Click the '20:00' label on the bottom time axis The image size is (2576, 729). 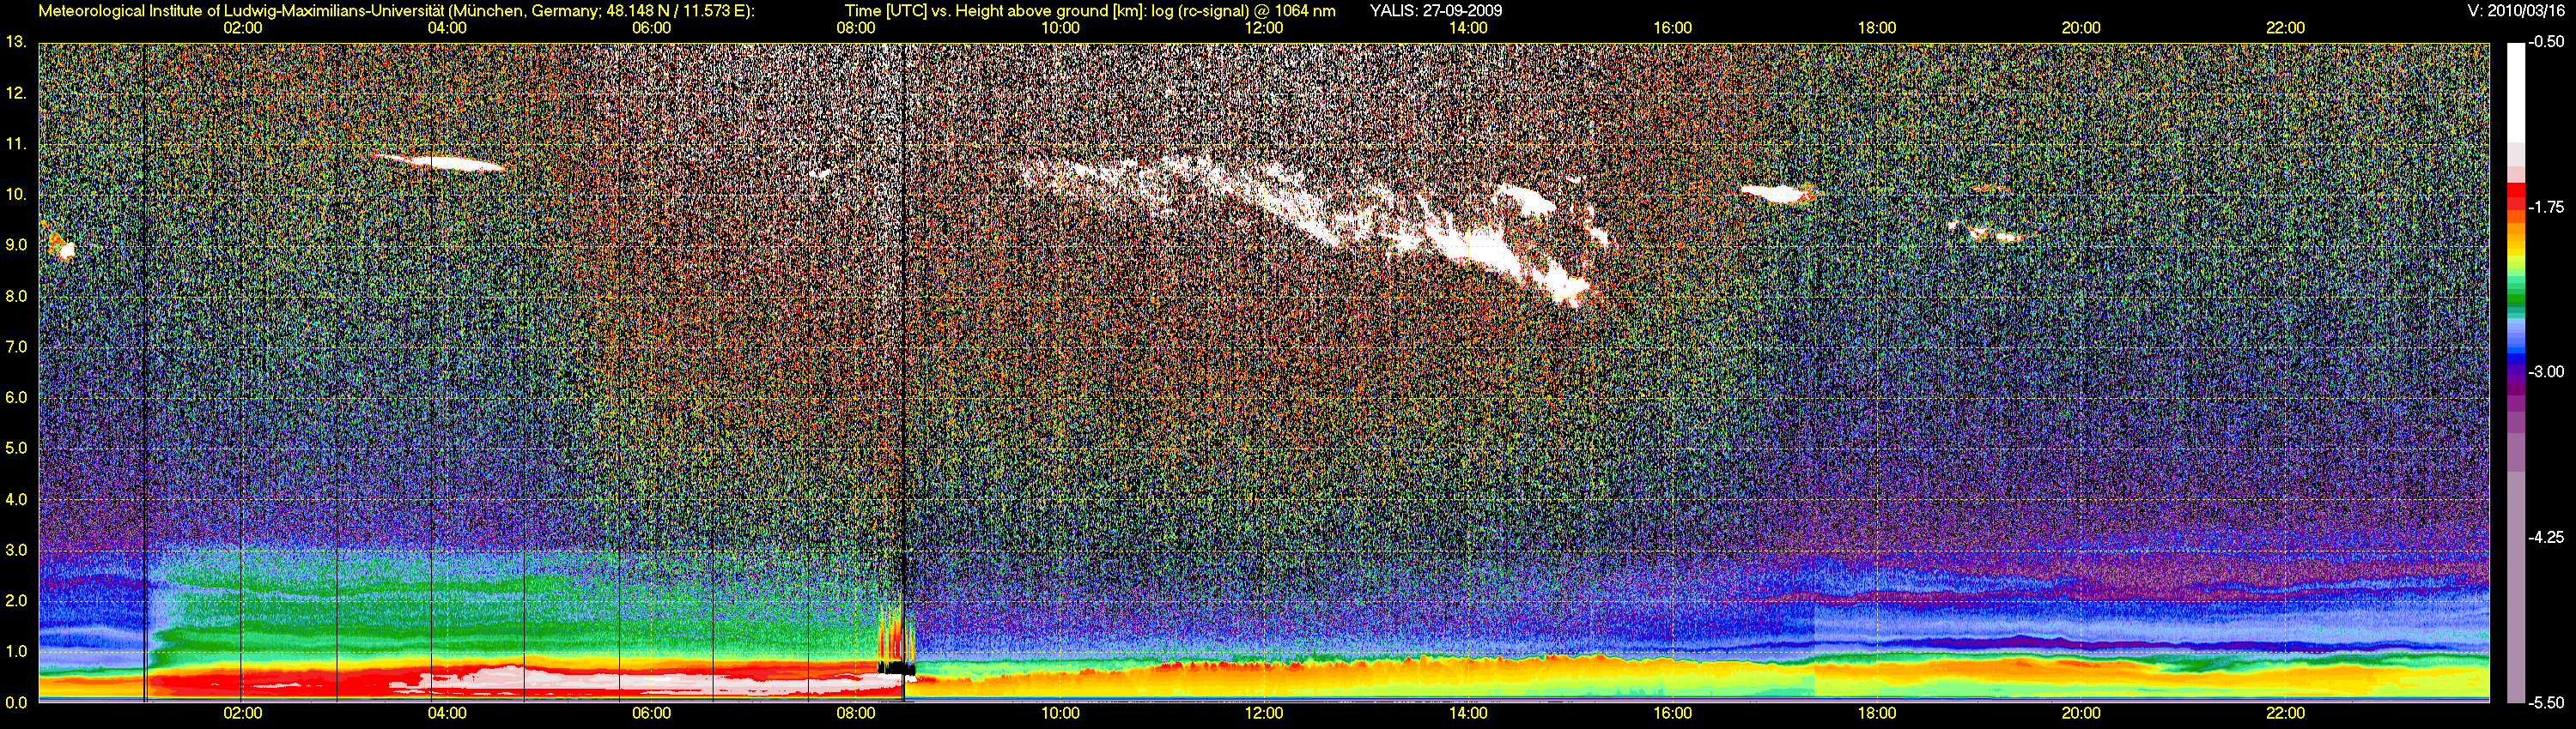click(x=2081, y=713)
